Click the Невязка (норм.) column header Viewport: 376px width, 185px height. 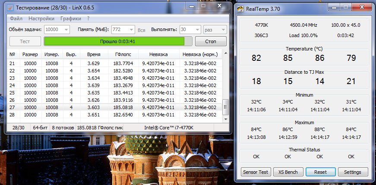pos(200,54)
